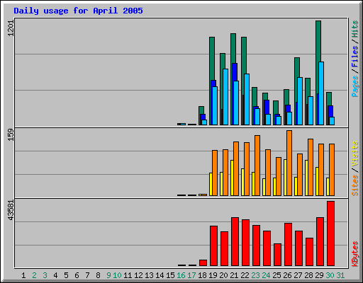The height and width of the screenshot is (283, 363).
Task: Click the red KBytes bar for day 21
Action: tap(235, 242)
